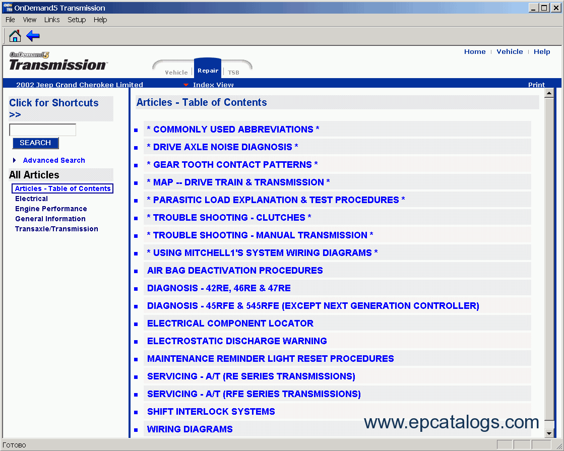Click the scrollbar up arrow
Screen dimensions: 564x451
549,93
